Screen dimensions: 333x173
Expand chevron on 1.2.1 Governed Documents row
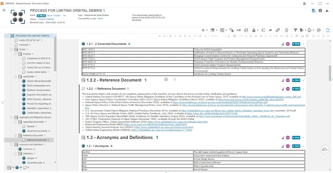pyautogui.click(x=303, y=44)
